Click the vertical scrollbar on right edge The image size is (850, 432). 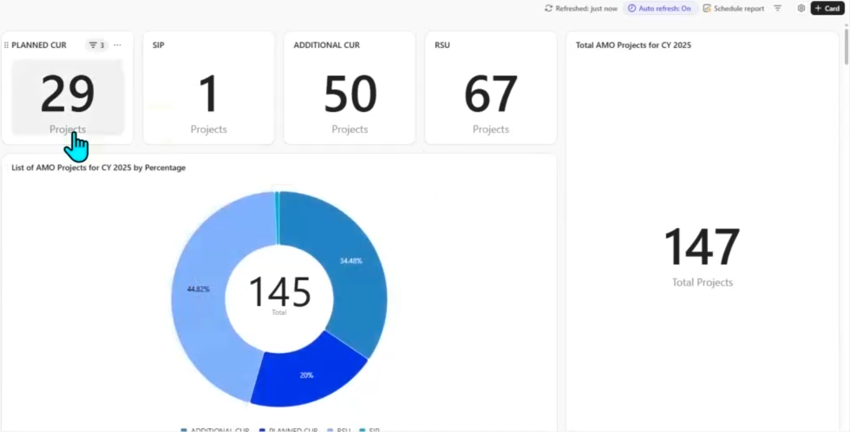point(846,45)
